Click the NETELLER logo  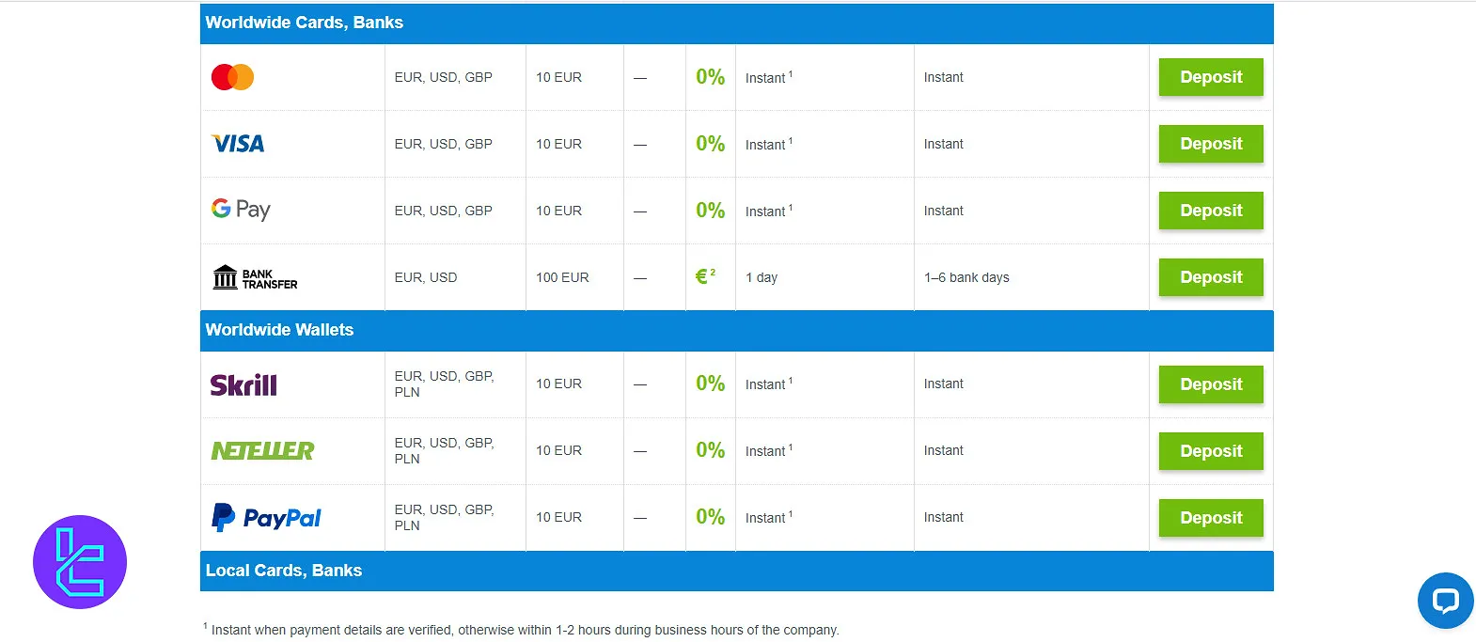(x=262, y=450)
